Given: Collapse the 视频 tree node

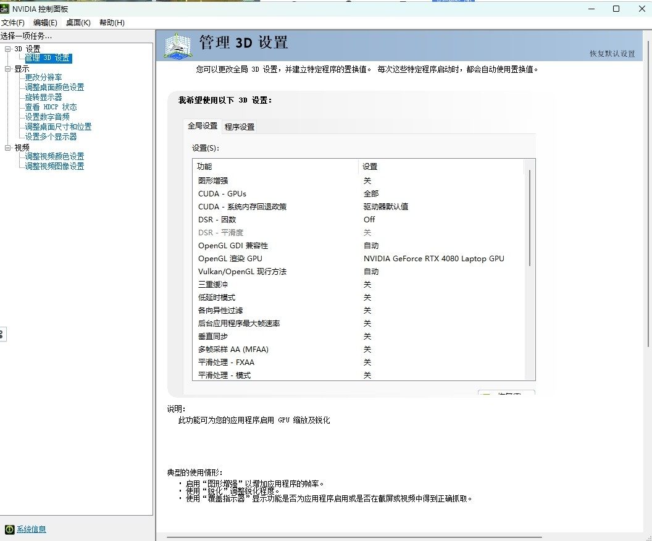Looking at the screenshot, I should point(7,148).
